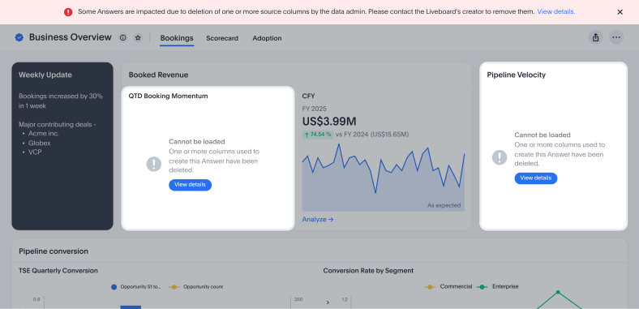
Task: Switch to the Bookings tab
Action: click(177, 38)
